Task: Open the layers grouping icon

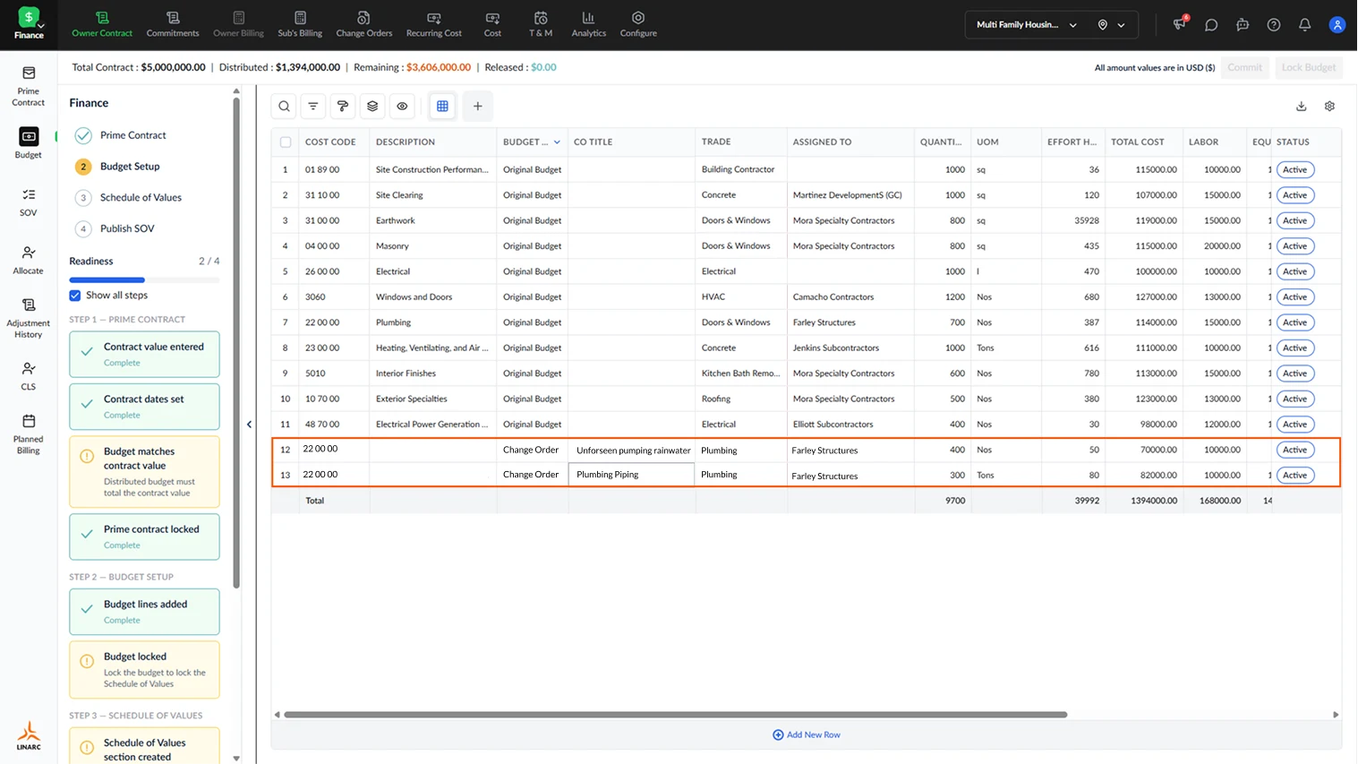Action: point(372,106)
